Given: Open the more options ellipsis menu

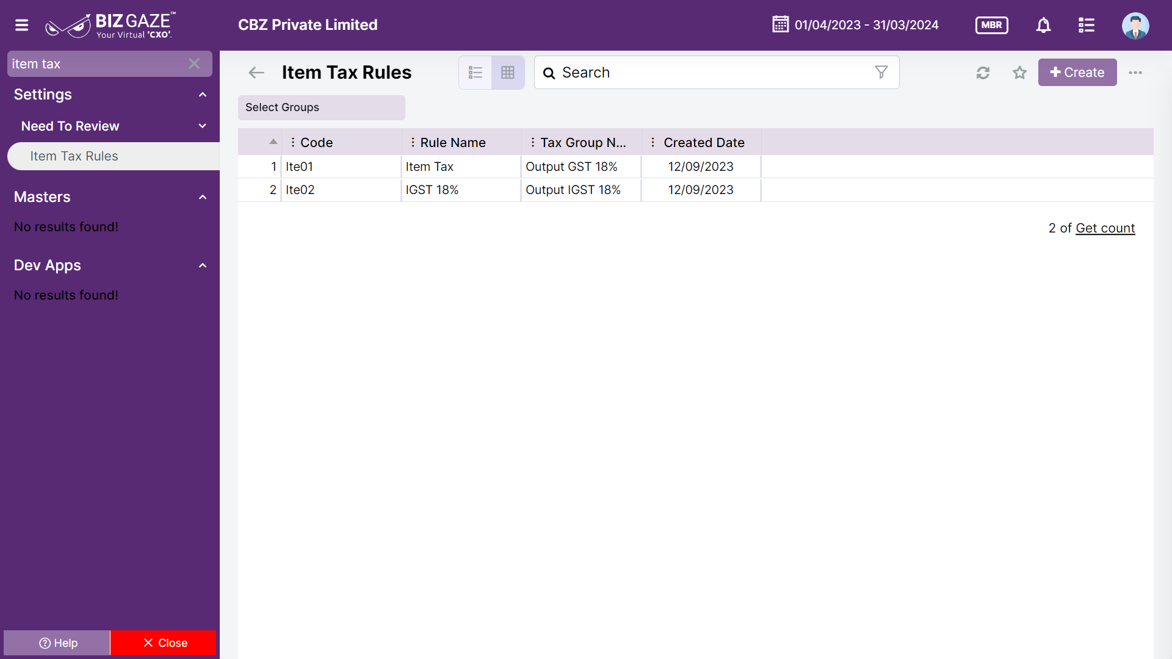Looking at the screenshot, I should point(1135,73).
